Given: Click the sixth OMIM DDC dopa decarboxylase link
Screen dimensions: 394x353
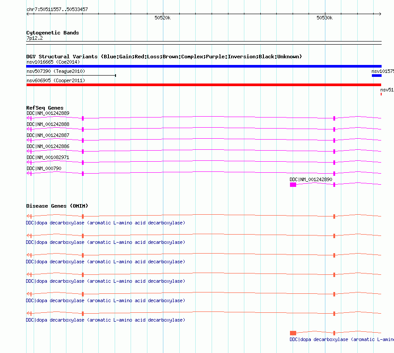Looking at the screenshot, I should 105,320.
